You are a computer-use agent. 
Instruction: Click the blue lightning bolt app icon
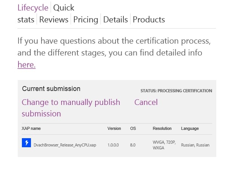26,143
